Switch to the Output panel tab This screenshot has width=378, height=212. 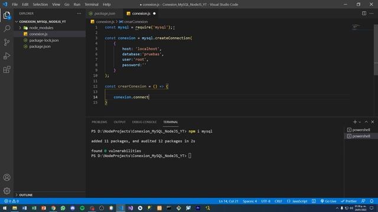(x=119, y=122)
